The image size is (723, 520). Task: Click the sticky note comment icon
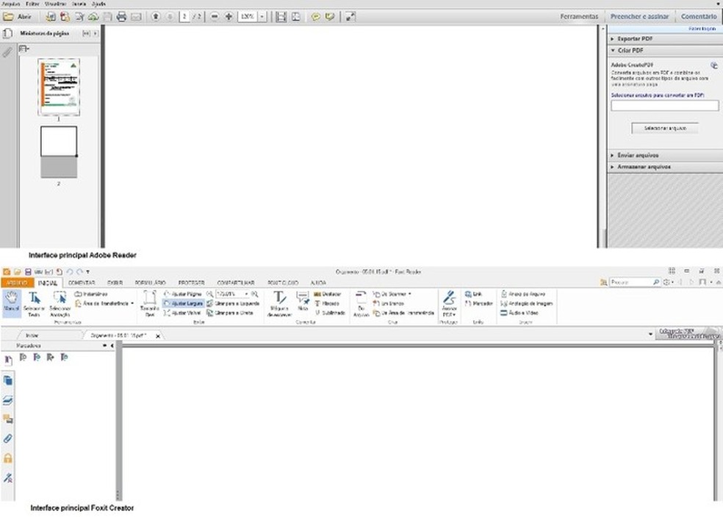(316, 17)
